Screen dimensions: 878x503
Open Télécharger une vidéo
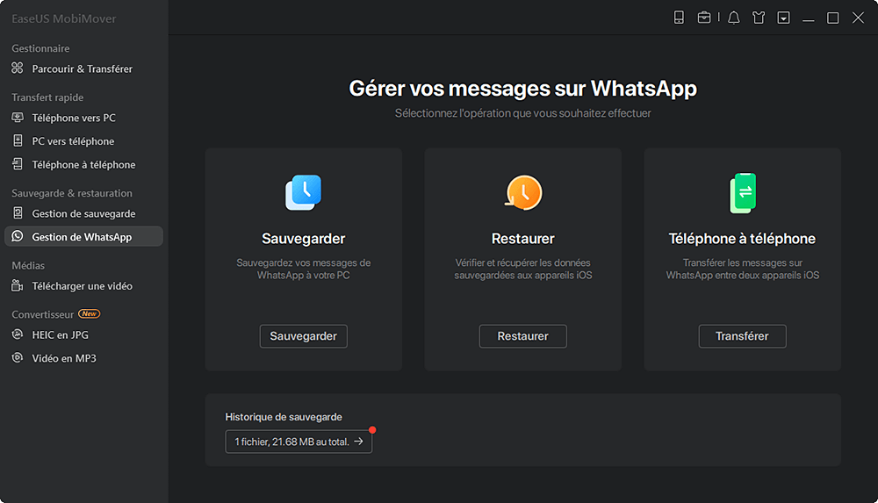84,285
